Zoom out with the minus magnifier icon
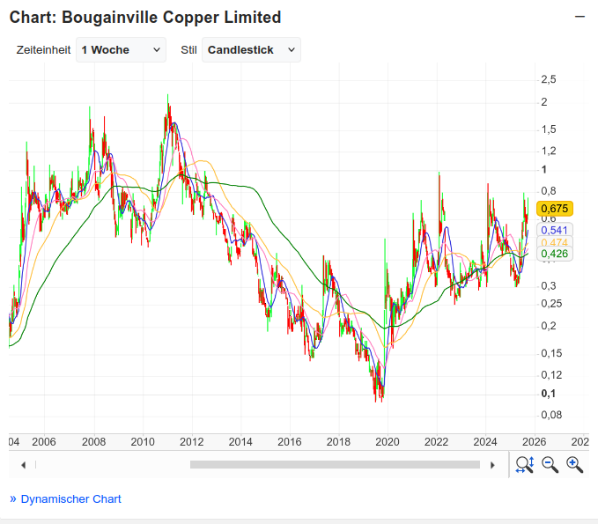 pos(550,465)
